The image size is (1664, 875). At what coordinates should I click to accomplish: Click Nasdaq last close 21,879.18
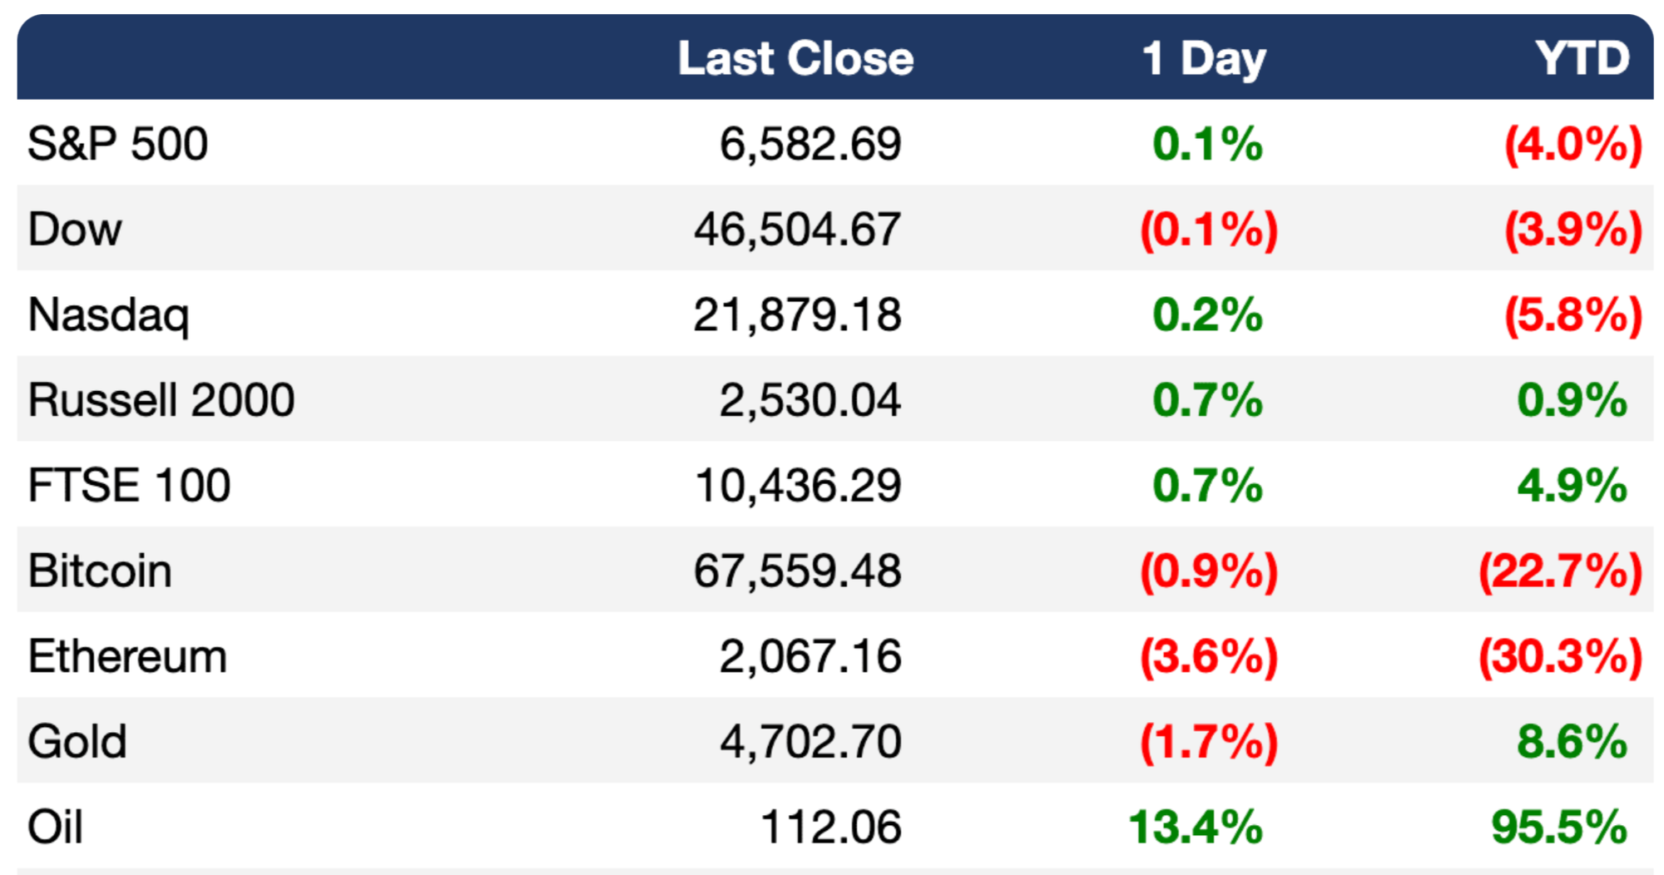tap(797, 316)
